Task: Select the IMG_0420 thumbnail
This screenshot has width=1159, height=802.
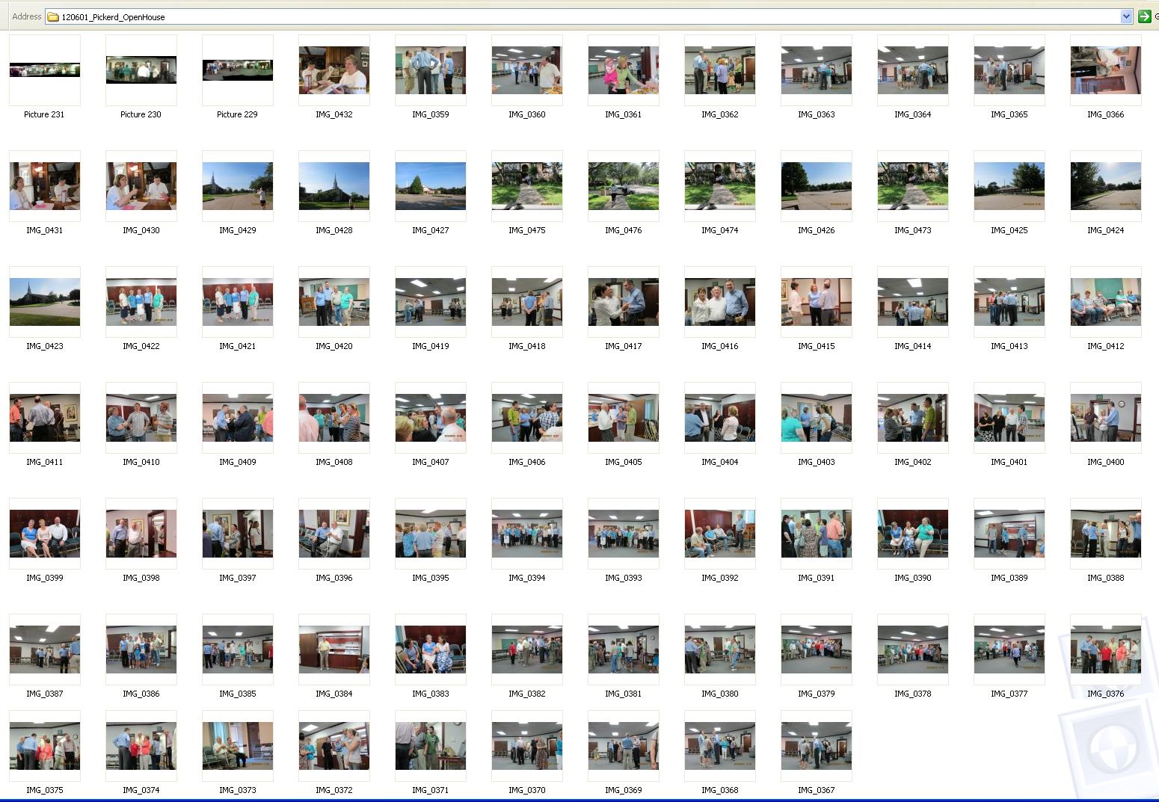Action: pos(334,302)
